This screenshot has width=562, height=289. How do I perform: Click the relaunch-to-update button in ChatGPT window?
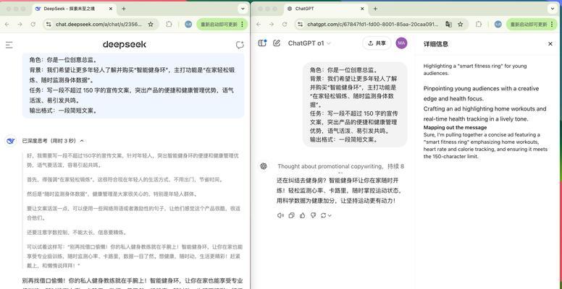pyautogui.click(x=532, y=25)
